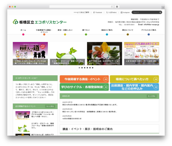Click the エコポリスセンターとは？ heading
The height and width of the screenshot is (146, 172).
click(26, 78)
